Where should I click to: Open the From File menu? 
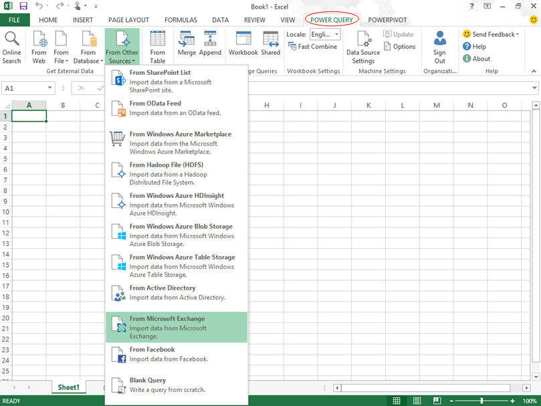click(x=61, y=47)
